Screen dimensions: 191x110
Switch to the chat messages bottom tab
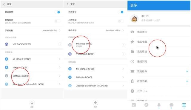pyautogui.click(x=171, y=105)
